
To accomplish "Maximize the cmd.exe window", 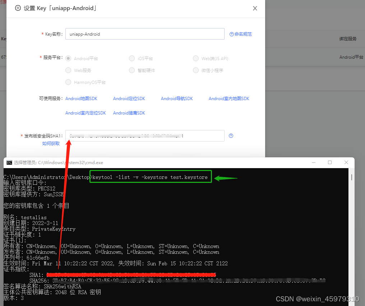I will [x=330, y=162].
